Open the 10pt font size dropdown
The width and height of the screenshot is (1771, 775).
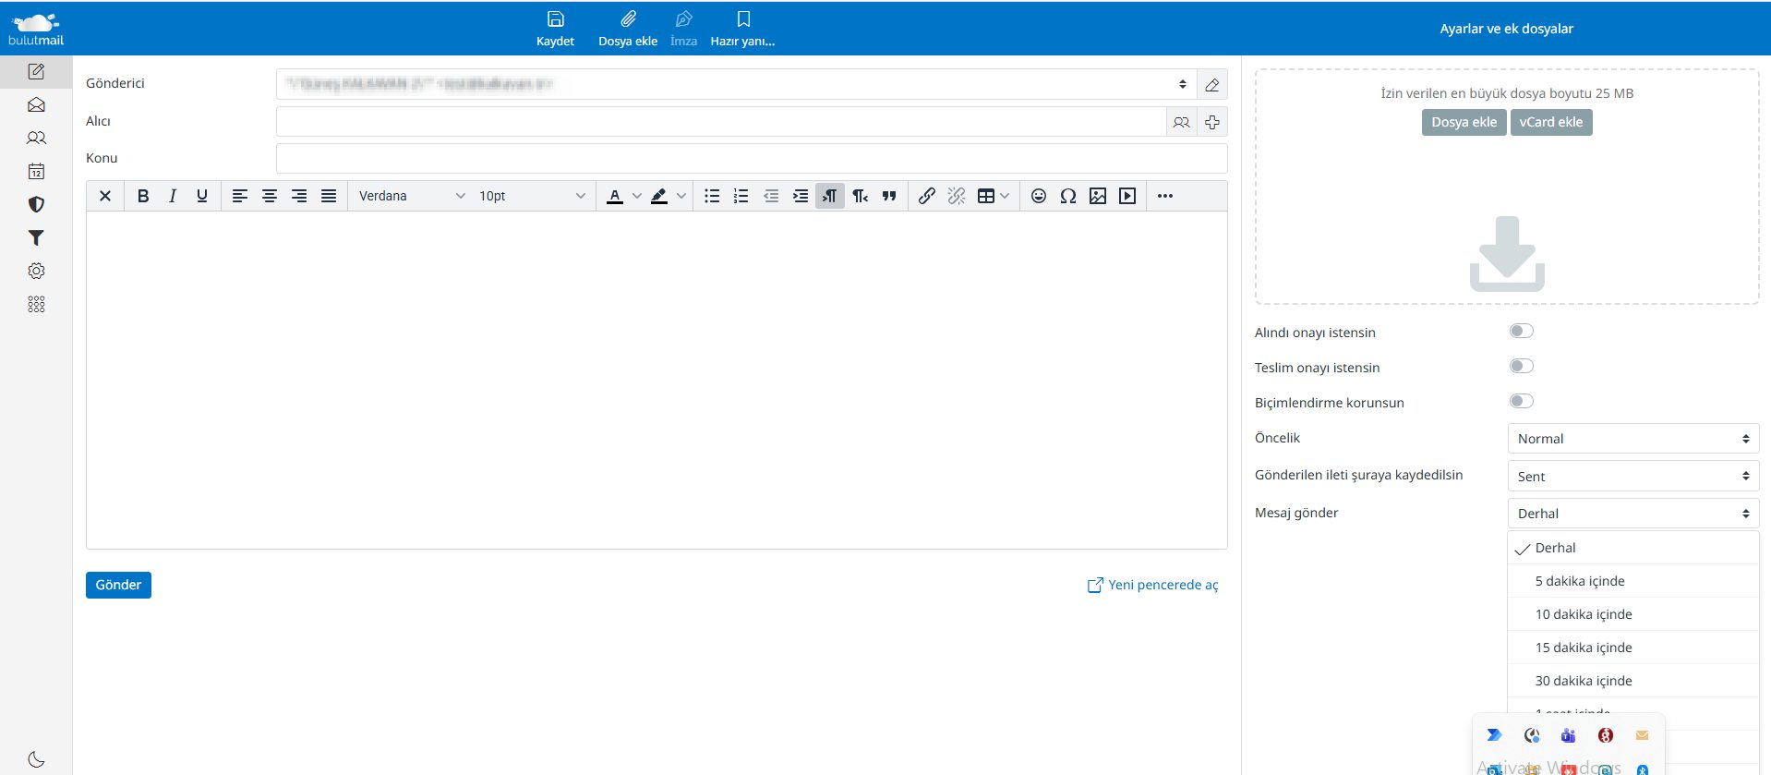531,196
